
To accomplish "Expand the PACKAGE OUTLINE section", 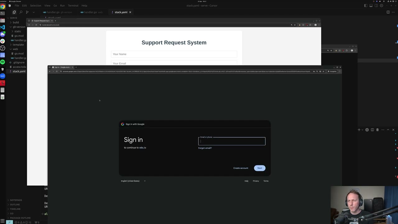I will pos(20,218).
